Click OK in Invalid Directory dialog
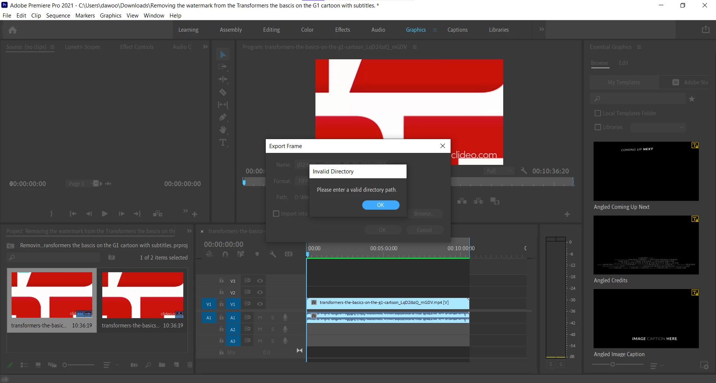This screenshot has width=716, height=383. click(x=381, y=205)
